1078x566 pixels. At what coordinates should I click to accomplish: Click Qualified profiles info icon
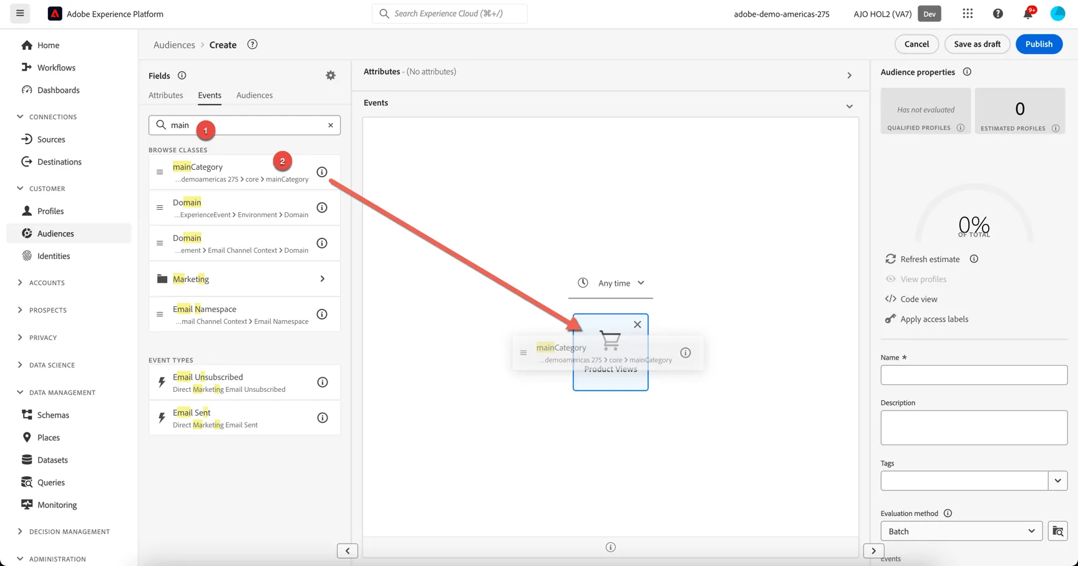pos(961,128)
